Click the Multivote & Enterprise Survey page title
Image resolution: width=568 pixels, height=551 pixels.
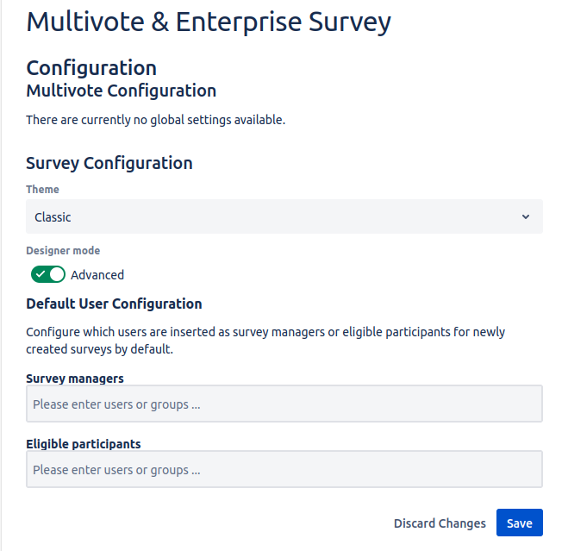(x=209, y=22)
